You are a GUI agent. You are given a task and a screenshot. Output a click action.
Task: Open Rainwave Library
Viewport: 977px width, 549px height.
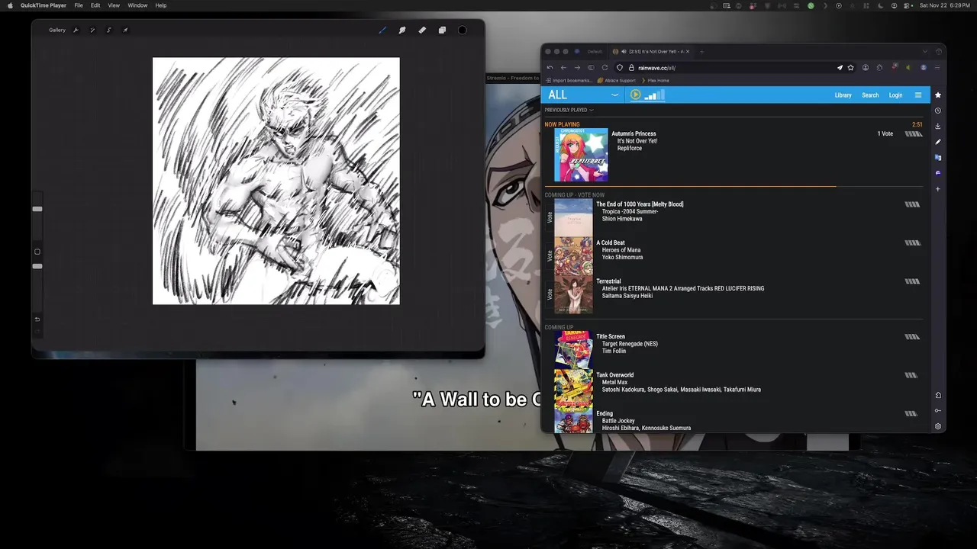tap(843, 95)
